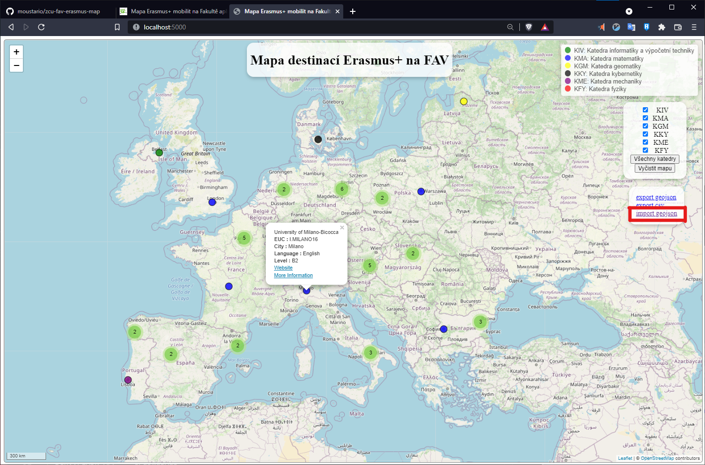Viewport: 705px width, 465px height.
Task: Close the active Mapa Erasmus+ tab
Action: [x=338, y=11]
